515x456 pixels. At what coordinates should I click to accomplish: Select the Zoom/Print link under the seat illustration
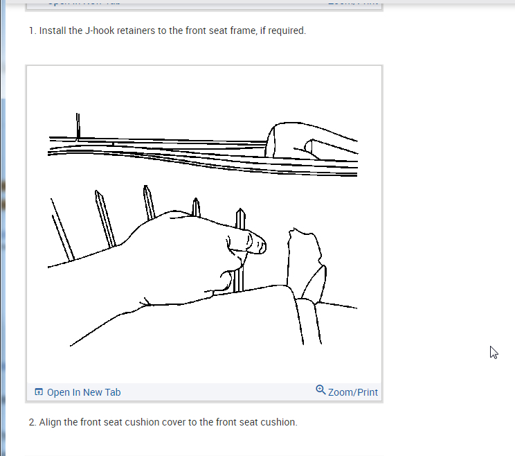347,392
